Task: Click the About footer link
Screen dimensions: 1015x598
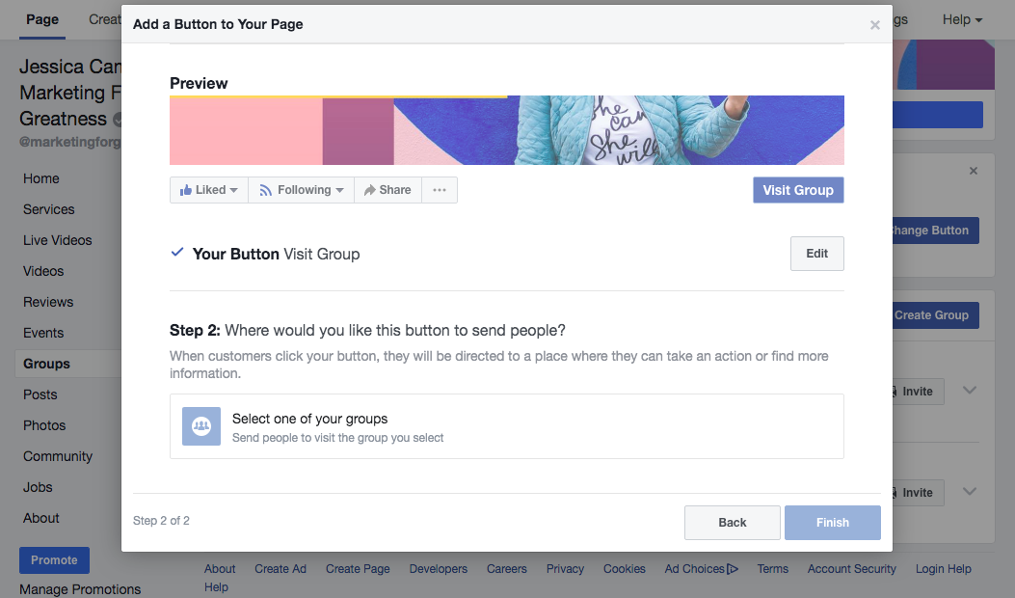Action: (x=220, y=569)
